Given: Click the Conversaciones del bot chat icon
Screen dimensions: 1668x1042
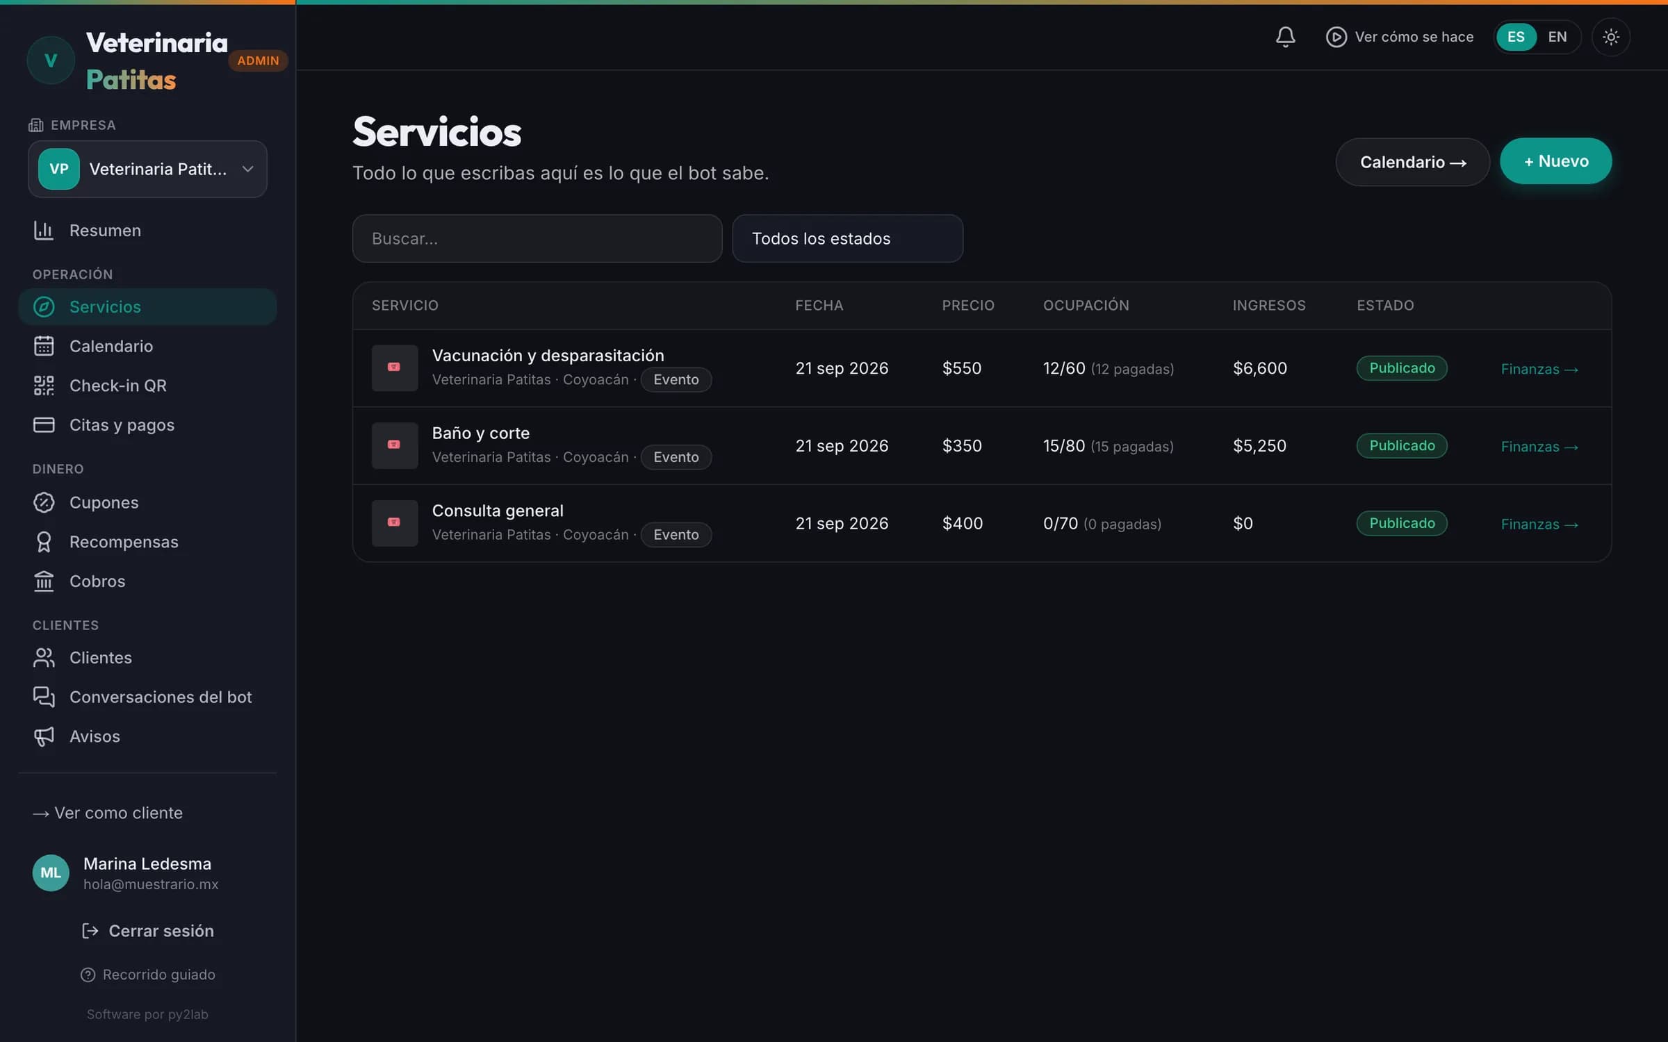Looking at the screenshot, I should (44, 697).
